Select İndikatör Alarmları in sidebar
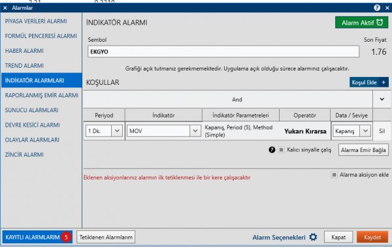 click(x=41, y=80)
